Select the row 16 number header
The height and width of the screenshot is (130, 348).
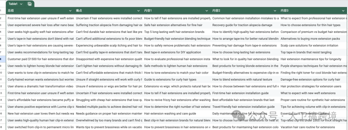point(2,114)
